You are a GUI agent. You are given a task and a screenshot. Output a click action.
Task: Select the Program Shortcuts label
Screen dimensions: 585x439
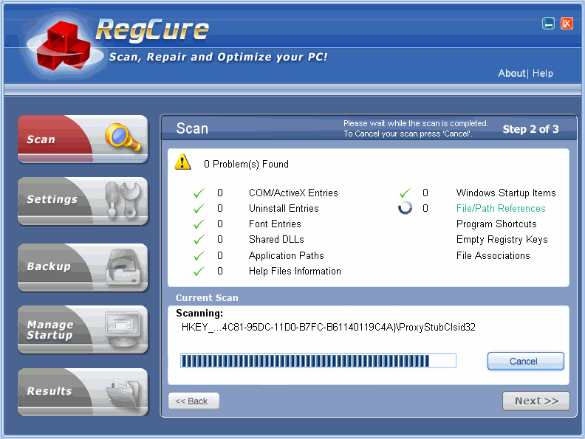(x=496, y=224)
